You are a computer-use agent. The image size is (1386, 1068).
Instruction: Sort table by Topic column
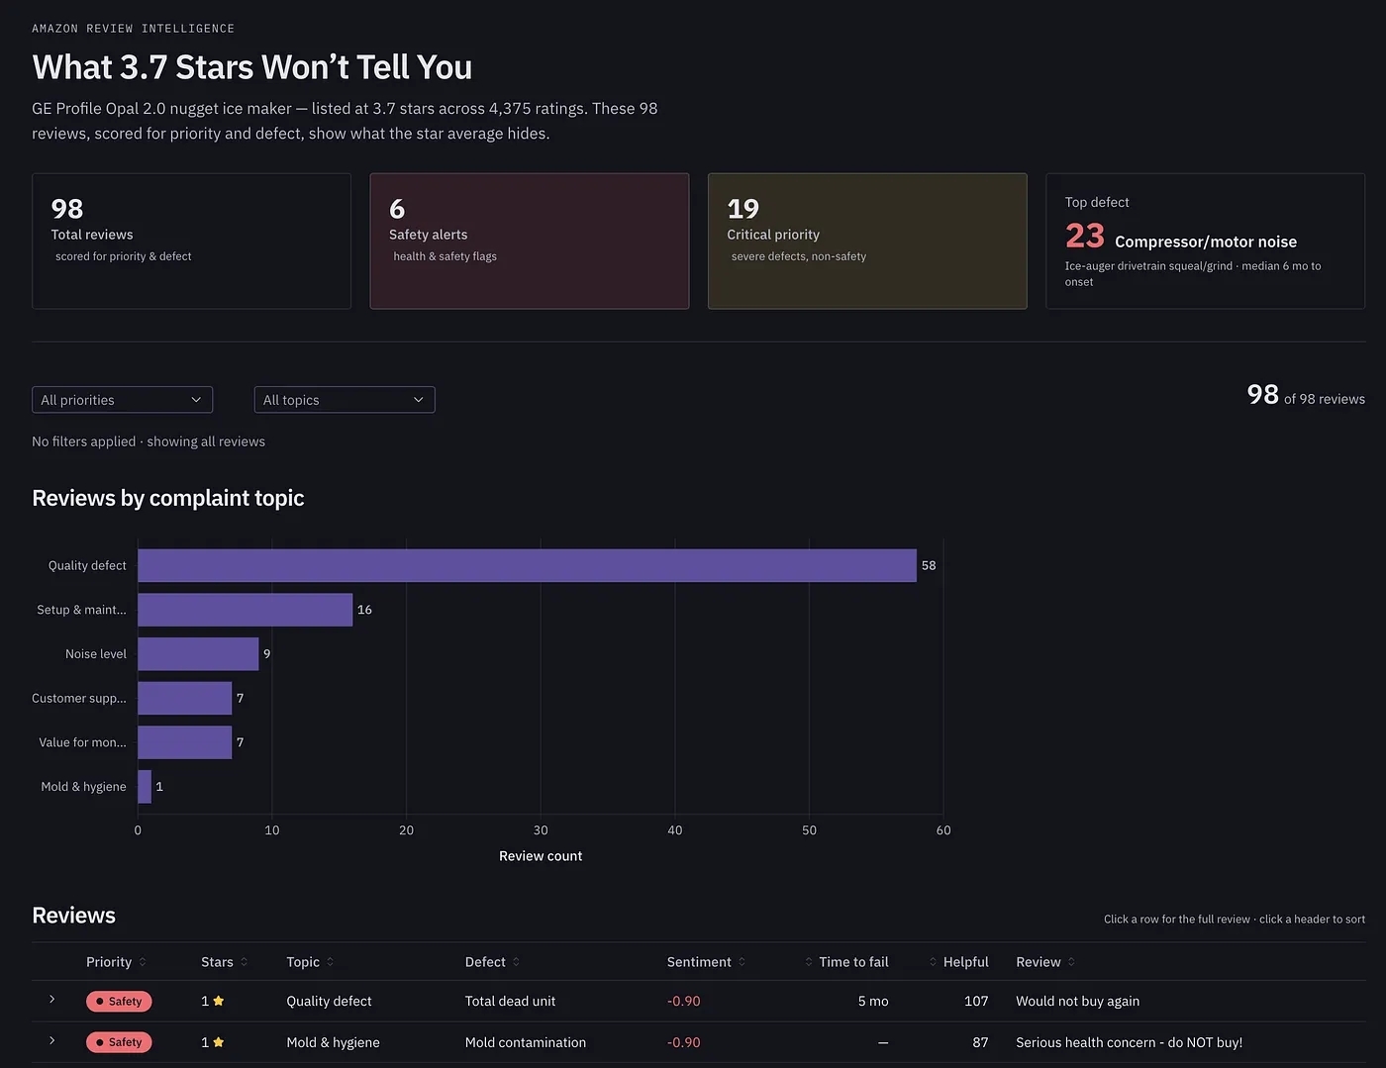coord(310,962)
